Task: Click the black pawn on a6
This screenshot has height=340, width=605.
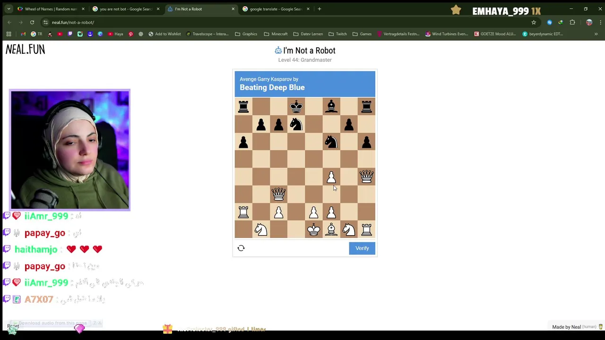Action: pyautogui.click(x=243, y=142)
